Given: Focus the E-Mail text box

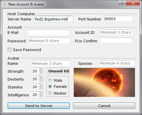Looking at the screenshot, I should (x=49, y=32).
